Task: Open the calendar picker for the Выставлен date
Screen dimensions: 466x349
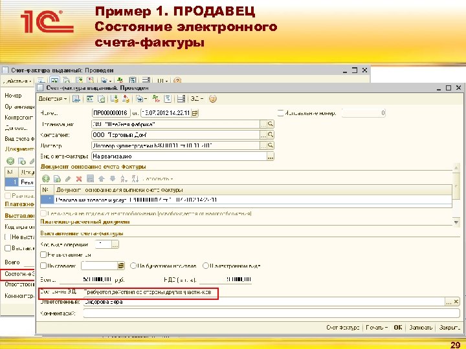Action: click(x=120, y=266)
